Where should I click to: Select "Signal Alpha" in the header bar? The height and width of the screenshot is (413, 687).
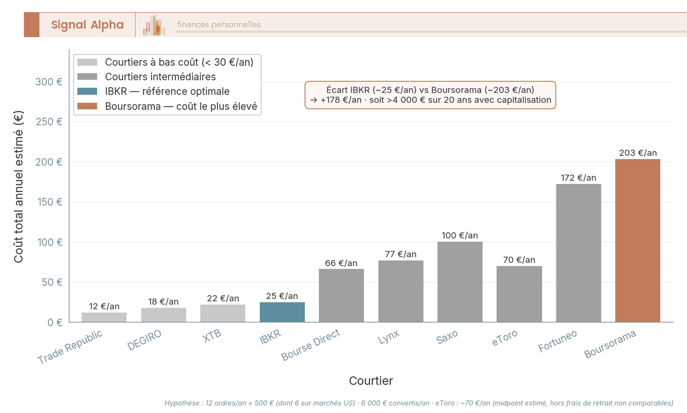87,25
